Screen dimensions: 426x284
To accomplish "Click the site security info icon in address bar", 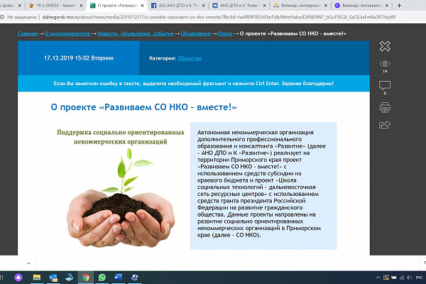I will coord(2,17).
